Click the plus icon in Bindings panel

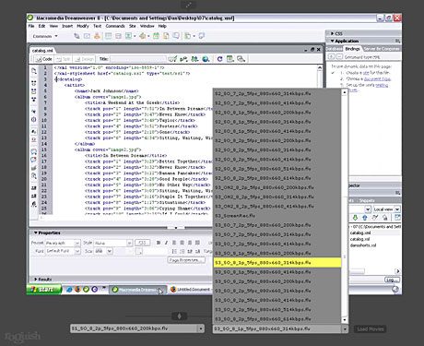pos(331,56)
